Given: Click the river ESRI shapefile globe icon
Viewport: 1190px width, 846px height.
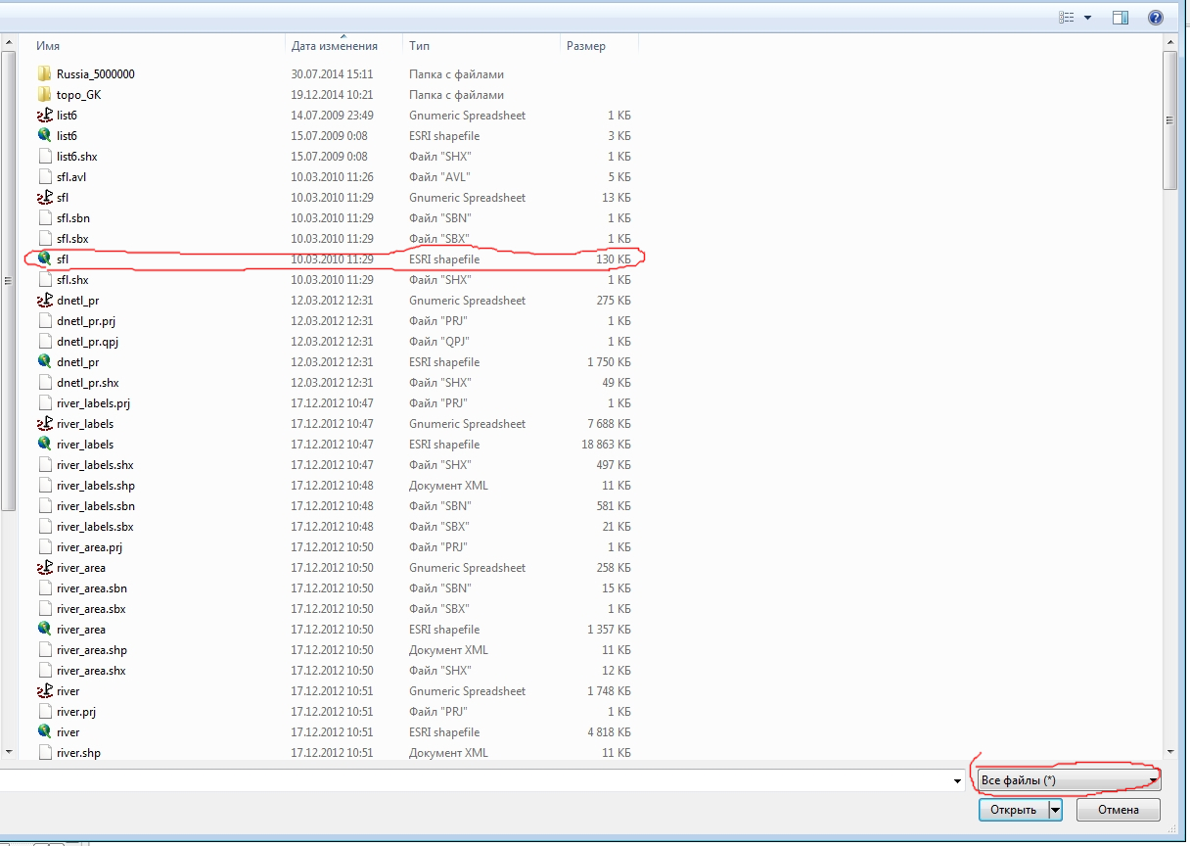Looking at the screenshot, I should coord(44,732).
